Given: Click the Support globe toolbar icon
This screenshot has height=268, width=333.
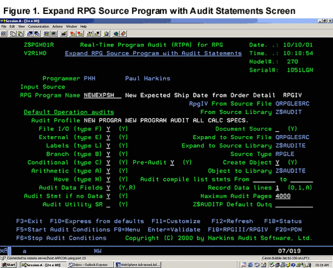Looking at the screenshot, I should coord(116,33).
